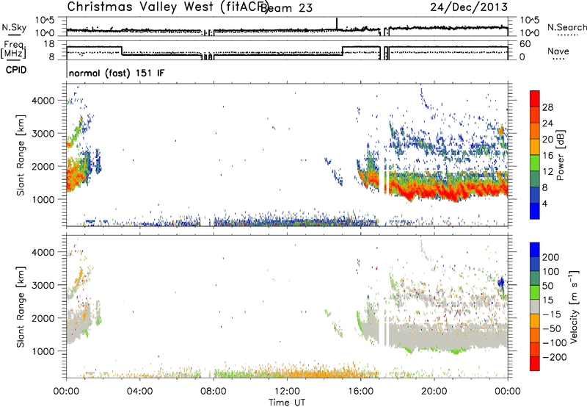
Task: Click the 'Freq. [MHz]' axis label
Action: click(13, 50)
